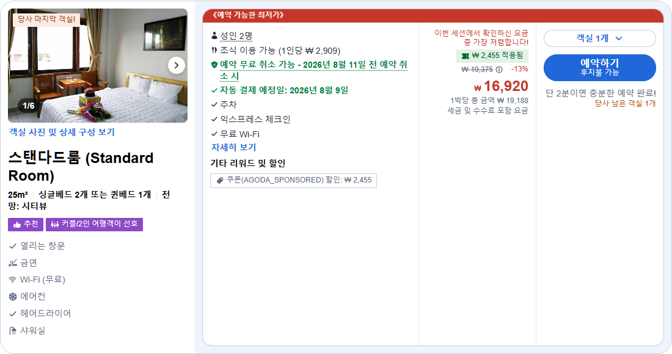672x354 pixels.
Task: Click the 예약 가능한 최저가 red banner
Action: 433,15
